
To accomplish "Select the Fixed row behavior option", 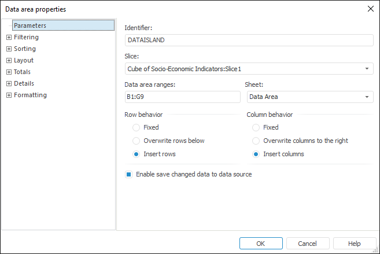I will (136, 127).
